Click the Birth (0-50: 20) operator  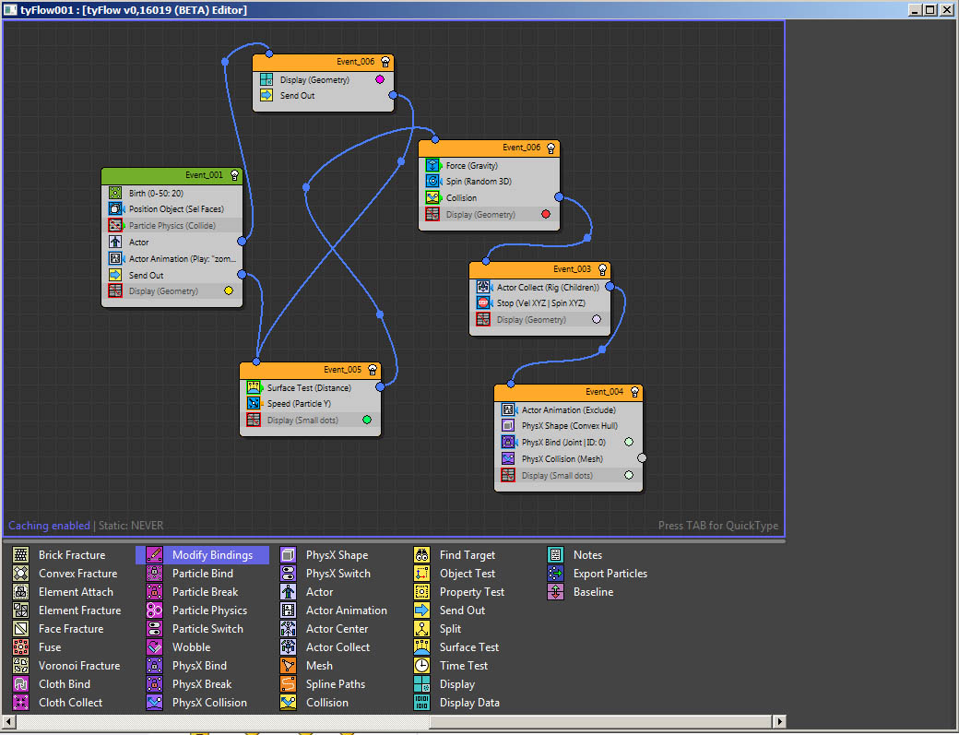click(x=172, y=194)
